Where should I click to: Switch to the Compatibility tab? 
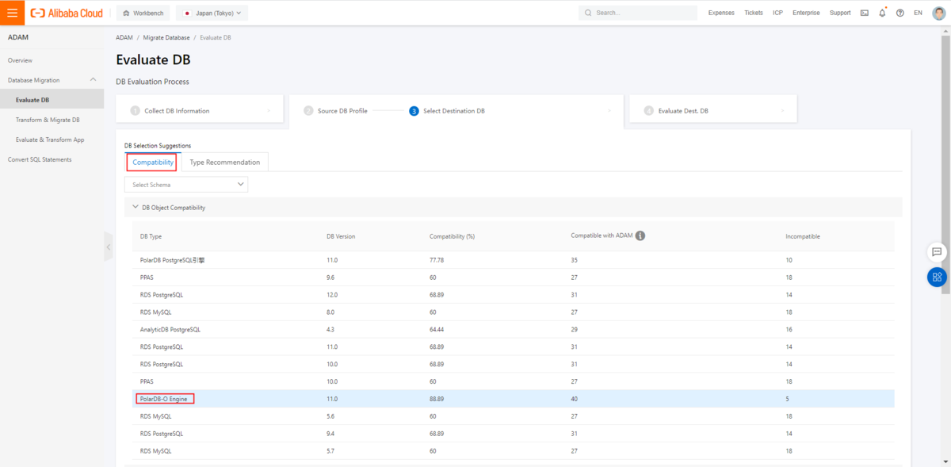pos(153,162)
